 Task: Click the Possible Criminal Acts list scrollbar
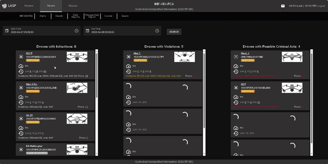pos(312,98)
